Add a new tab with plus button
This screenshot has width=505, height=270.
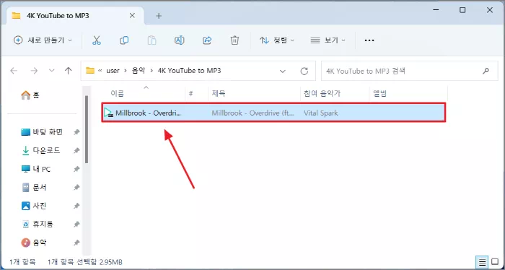pos(159,16)
